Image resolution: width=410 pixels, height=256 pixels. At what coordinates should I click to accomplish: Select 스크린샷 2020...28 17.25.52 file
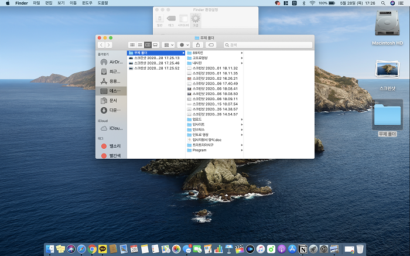[156, 69]
